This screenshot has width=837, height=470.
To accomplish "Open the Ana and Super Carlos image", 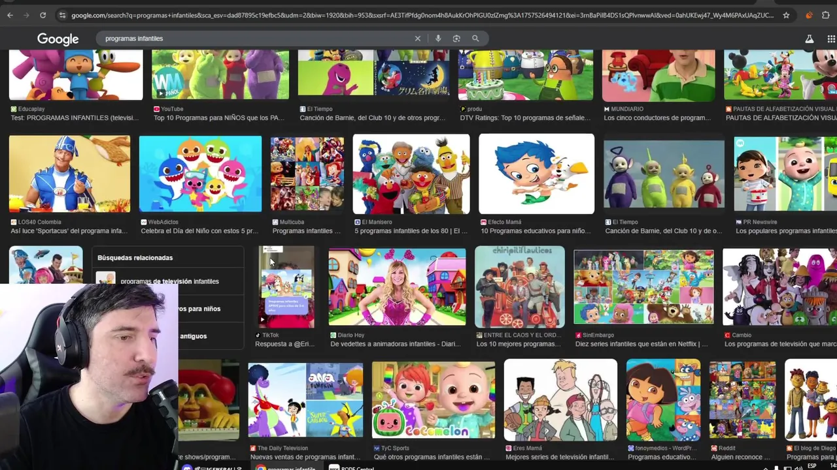I will pyautogui.click(x=305, y=399).
